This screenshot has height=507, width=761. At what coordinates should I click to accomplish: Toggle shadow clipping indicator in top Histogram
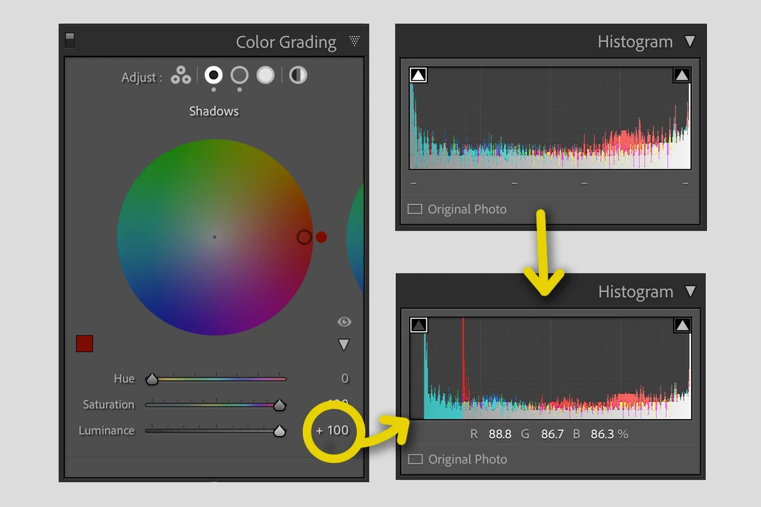(x=418, y=75)
